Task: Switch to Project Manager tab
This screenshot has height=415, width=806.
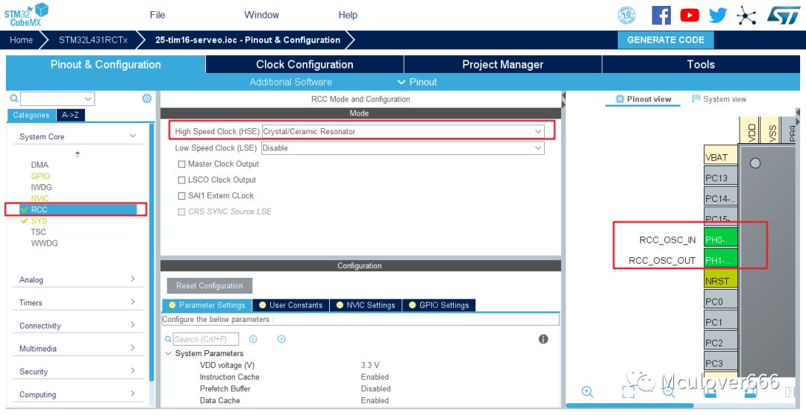Action: tap(503, 65)
